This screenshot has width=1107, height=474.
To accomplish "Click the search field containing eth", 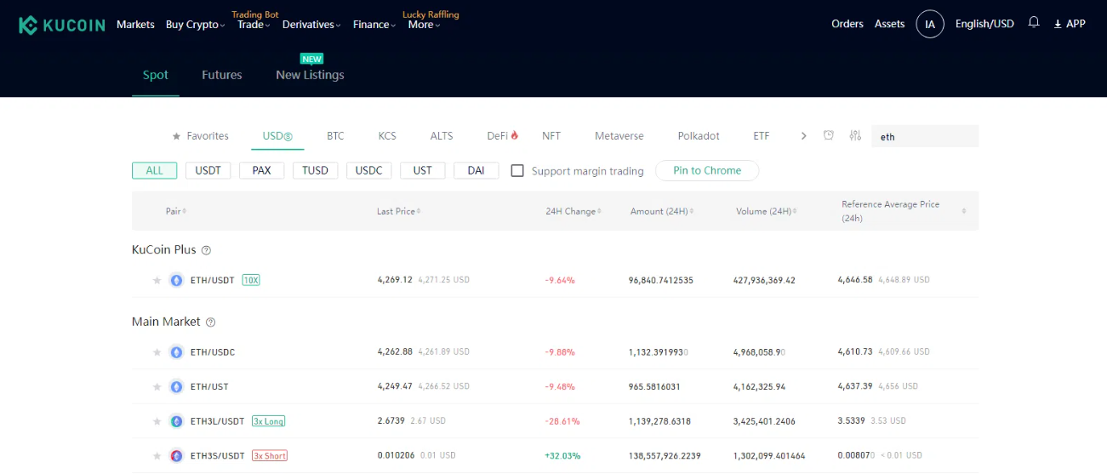I will point(925,136).
